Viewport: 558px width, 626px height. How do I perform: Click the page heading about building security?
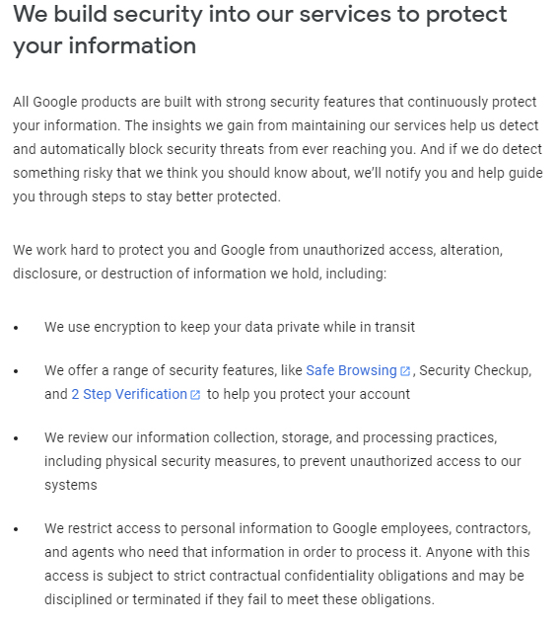click(260, 30)
